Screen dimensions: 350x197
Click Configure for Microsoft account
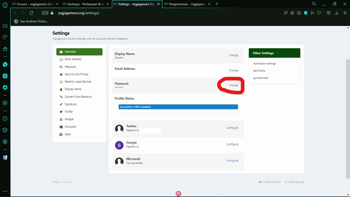tap(232, 161)
